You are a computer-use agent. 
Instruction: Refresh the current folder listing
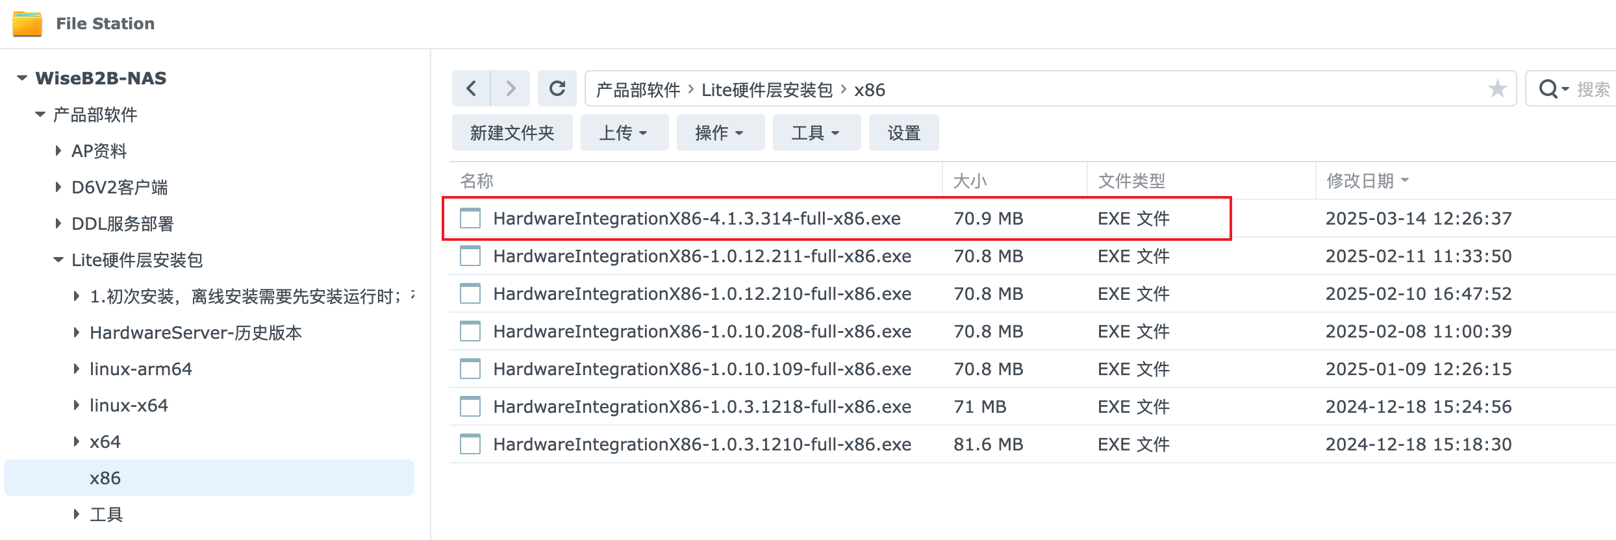coord(557,88)
